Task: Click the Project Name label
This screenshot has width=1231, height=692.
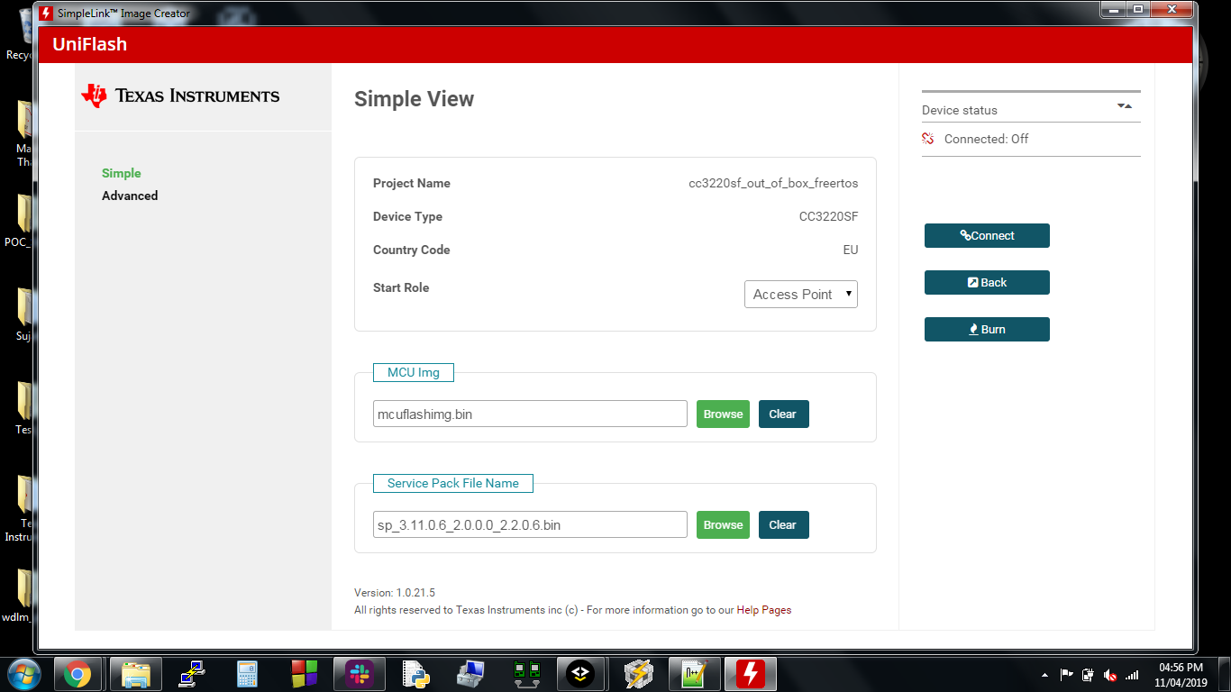Action: point(412,183)
